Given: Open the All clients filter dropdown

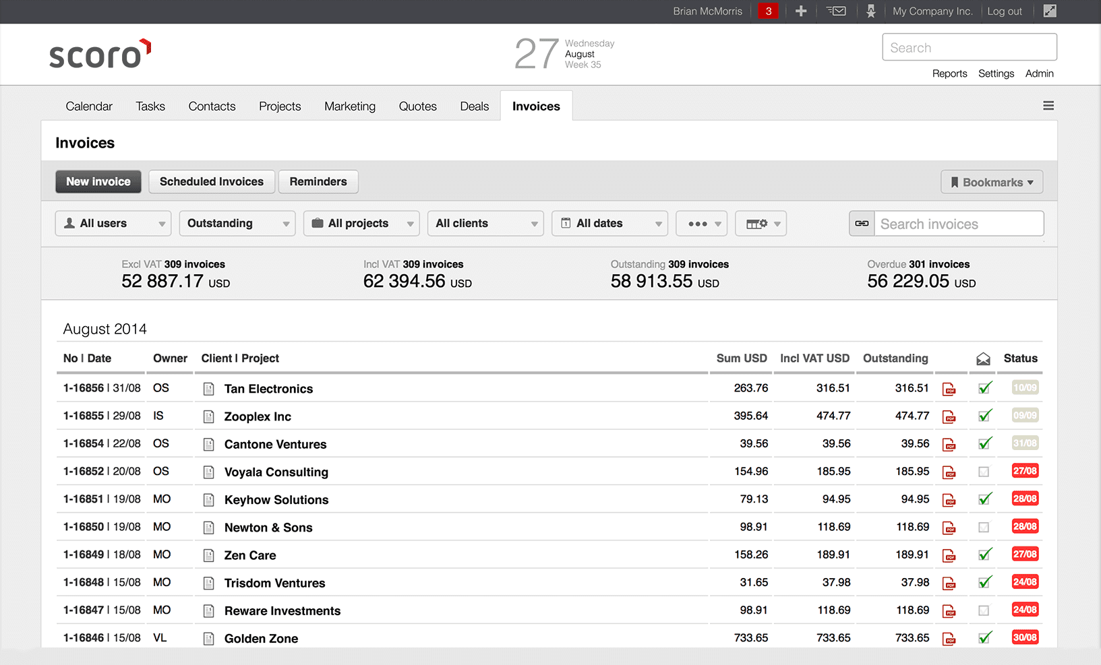Looking at the screenshot, I should [485, 224].
